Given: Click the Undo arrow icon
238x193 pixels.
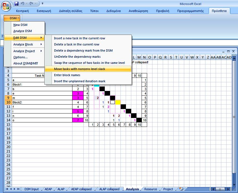Looking at the screenshot, I should (22, 4).
